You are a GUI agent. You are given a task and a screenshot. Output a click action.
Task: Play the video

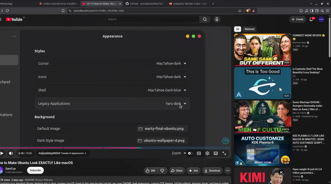tap(2, 153)
